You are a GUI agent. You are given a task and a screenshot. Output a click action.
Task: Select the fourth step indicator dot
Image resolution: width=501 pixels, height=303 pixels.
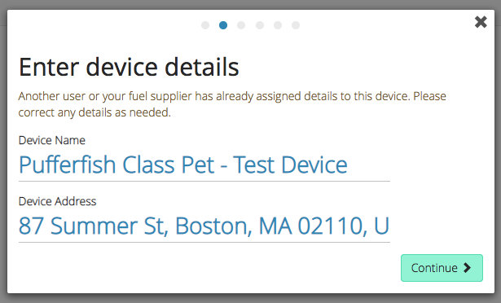click(x=260, y=25)
